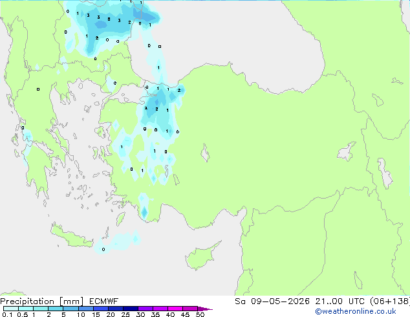Select the purple legend swatch between 30 and 35

click(146, 309)
